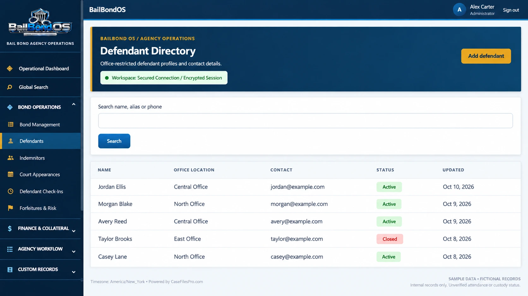Click Oct 10, 2026 updated date
Viewport: 528px width, 296px height.
pos(458,187)
